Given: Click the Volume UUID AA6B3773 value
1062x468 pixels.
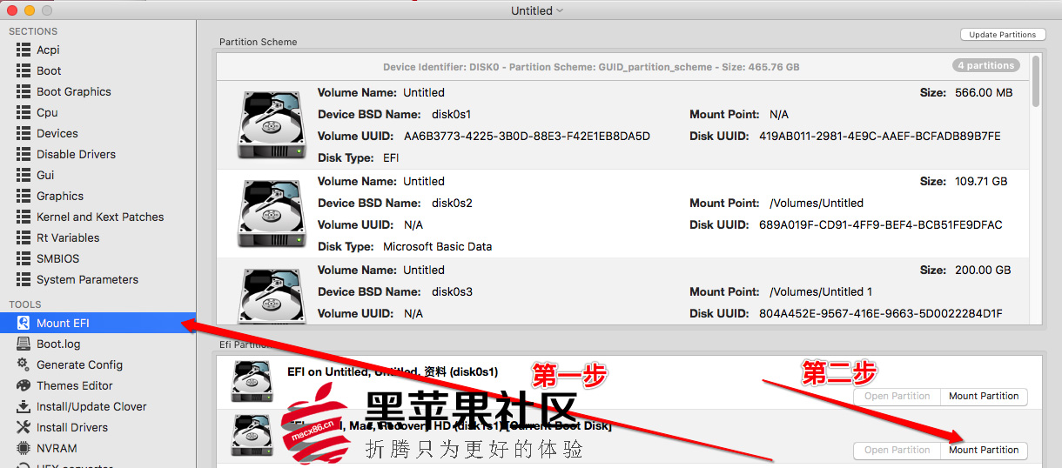Looking at the screenshot, I should coord(528,136).
